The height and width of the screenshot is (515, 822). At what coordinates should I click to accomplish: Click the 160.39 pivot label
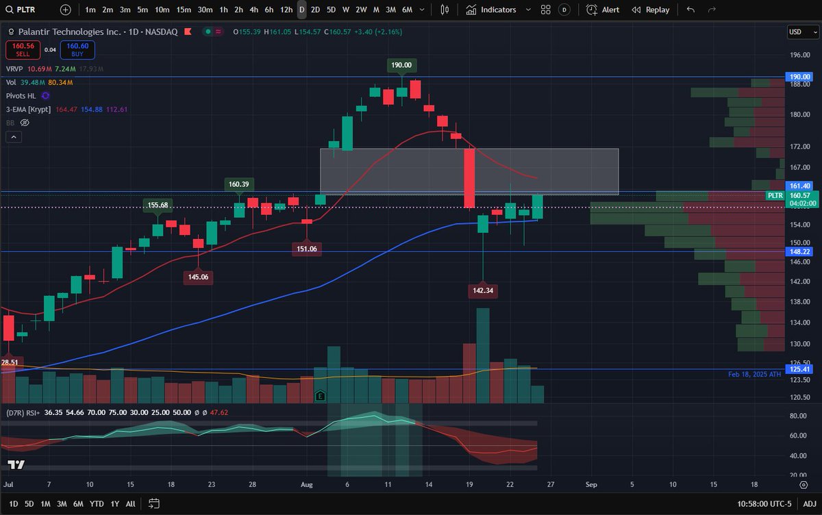pos(239,184)
